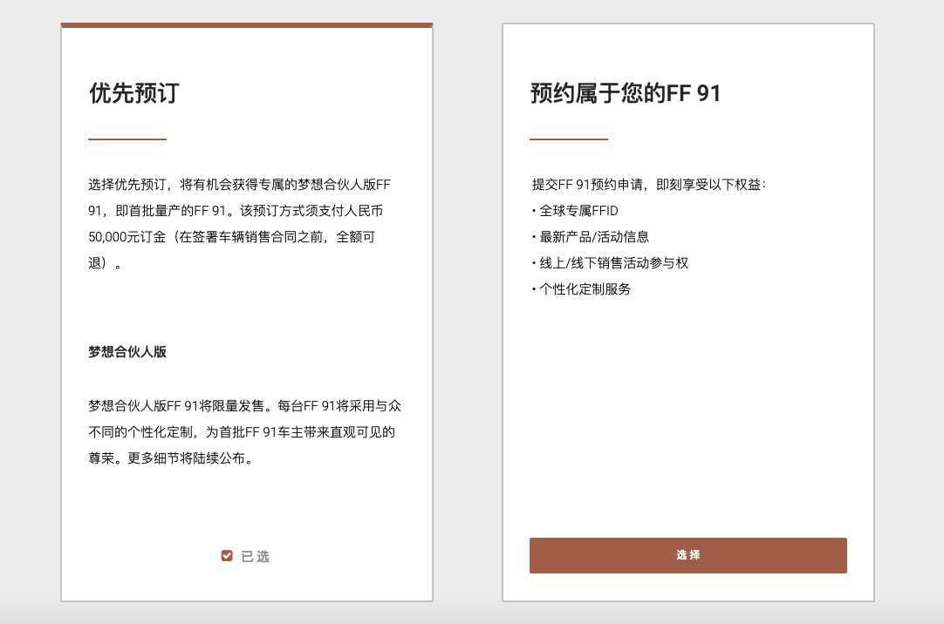Select the 优先预订 card heading
944x624 pixels.
(134, 93)
